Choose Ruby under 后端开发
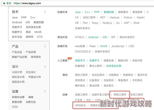This screenshot has width=154, height=110. click(95, 23)
